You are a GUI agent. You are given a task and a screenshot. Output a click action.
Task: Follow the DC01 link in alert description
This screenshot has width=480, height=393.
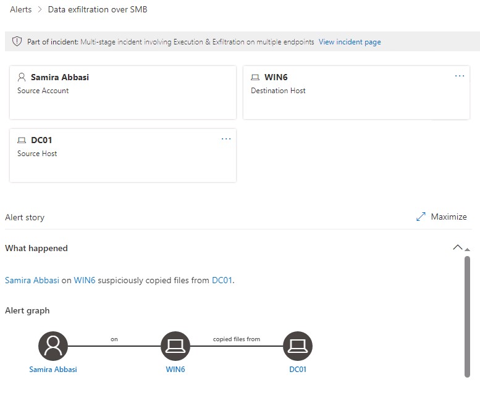point(222,280)
